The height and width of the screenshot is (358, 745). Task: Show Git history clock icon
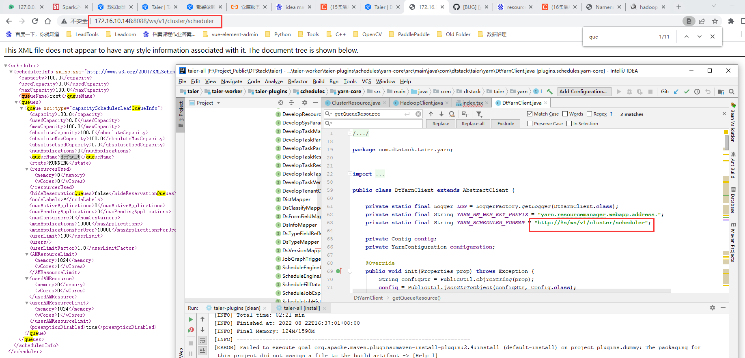[697, 92]
